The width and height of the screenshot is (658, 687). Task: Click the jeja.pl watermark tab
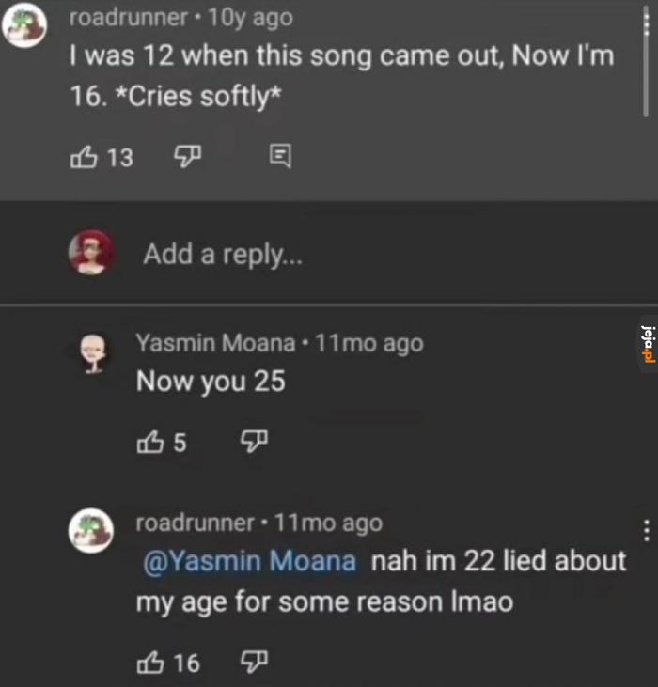coord(648,344)
